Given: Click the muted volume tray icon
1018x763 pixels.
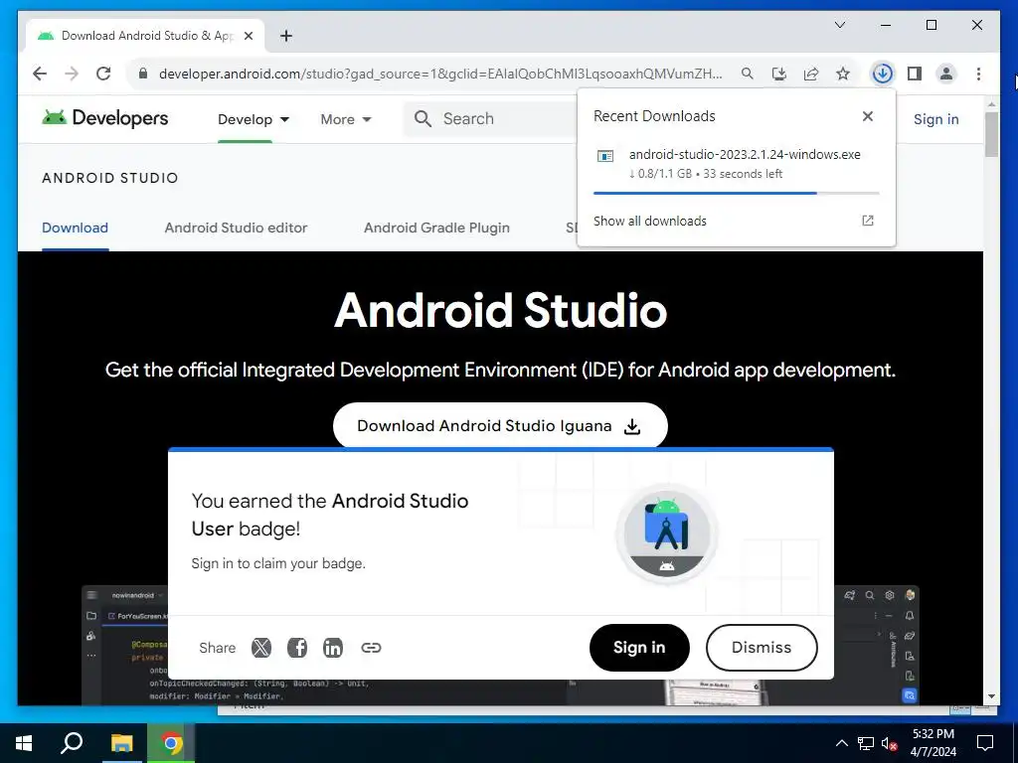Looking at the screenshot, I should [x=890, y=743].
